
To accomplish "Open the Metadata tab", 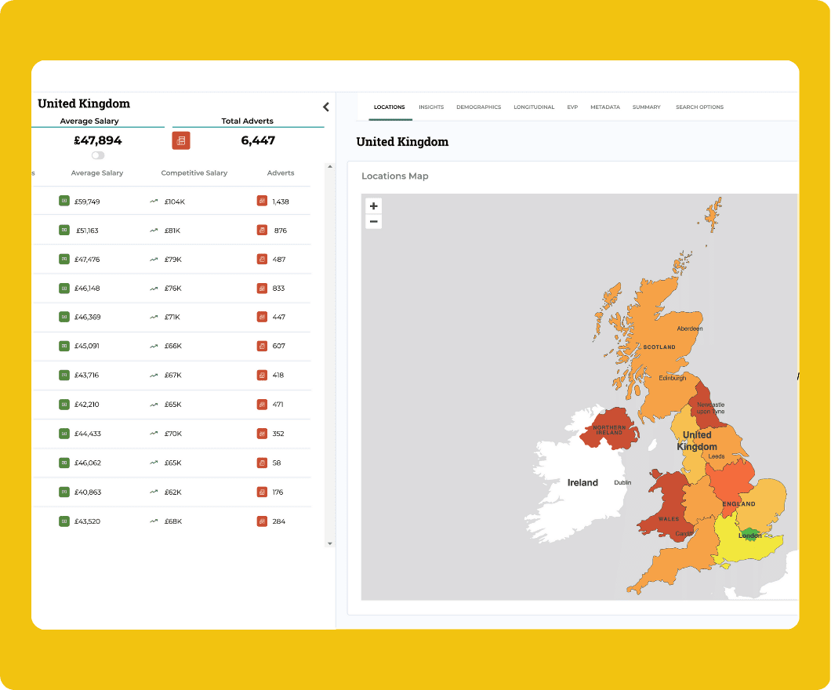I will coord(605,107).
